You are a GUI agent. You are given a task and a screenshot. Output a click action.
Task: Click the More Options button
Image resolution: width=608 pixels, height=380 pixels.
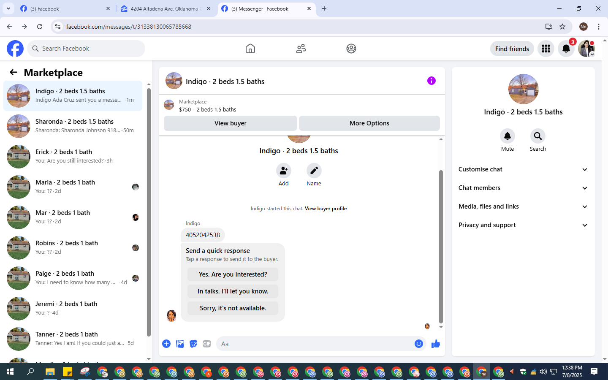[x=369, y=123]
